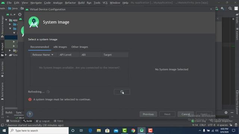
Task: Click the java breadcrumb folder
Action: tap(13, 8)
